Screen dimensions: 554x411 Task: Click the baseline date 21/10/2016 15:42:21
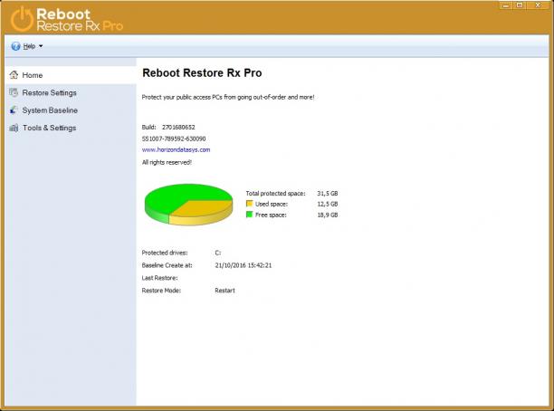pos(244,265)
